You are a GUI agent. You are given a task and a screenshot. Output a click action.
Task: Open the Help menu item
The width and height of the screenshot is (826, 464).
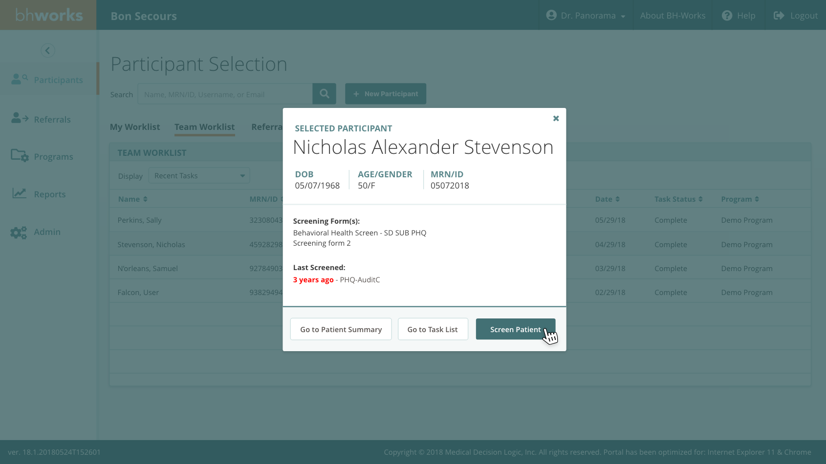point(739,16)
